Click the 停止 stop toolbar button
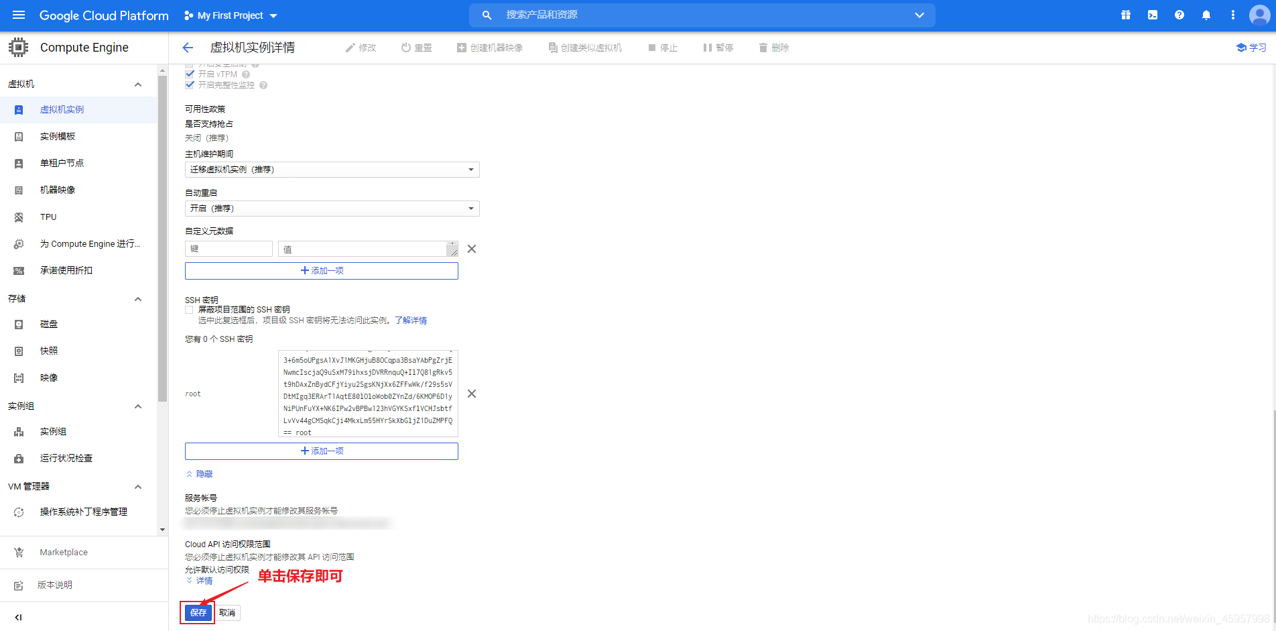1276x631 pixels. [x=663, y=48]
